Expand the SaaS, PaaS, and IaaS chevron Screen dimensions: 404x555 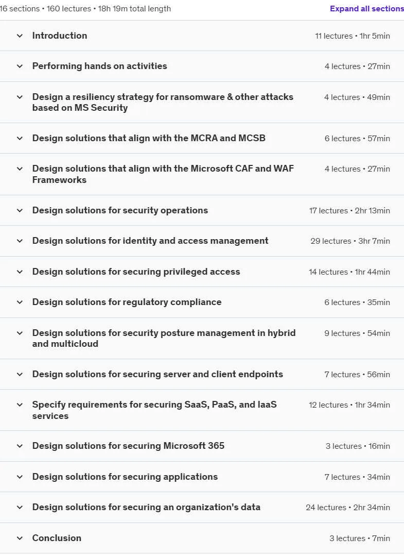coord(20,405)
